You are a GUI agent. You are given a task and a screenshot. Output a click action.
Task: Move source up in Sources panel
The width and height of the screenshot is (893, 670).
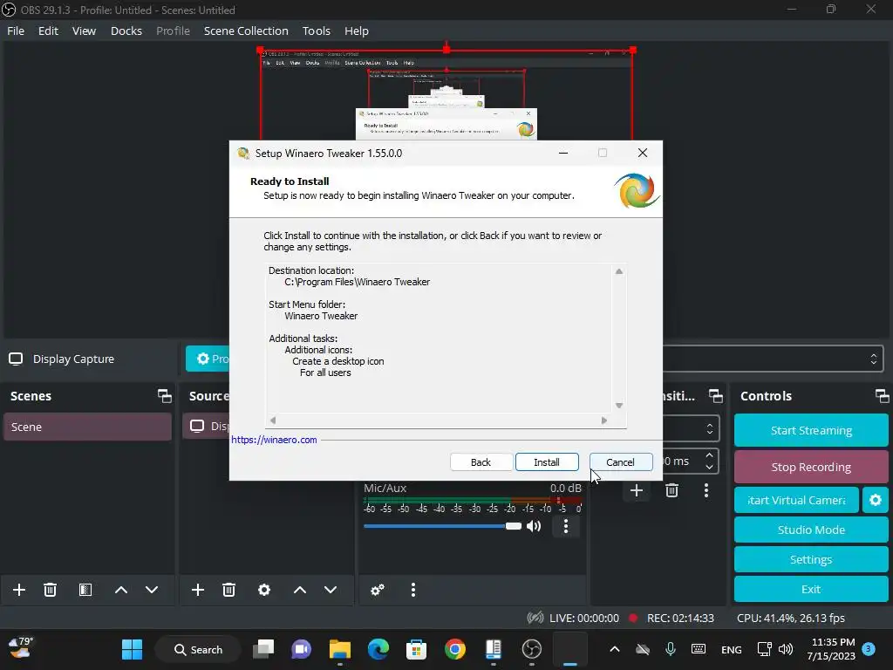300,590
